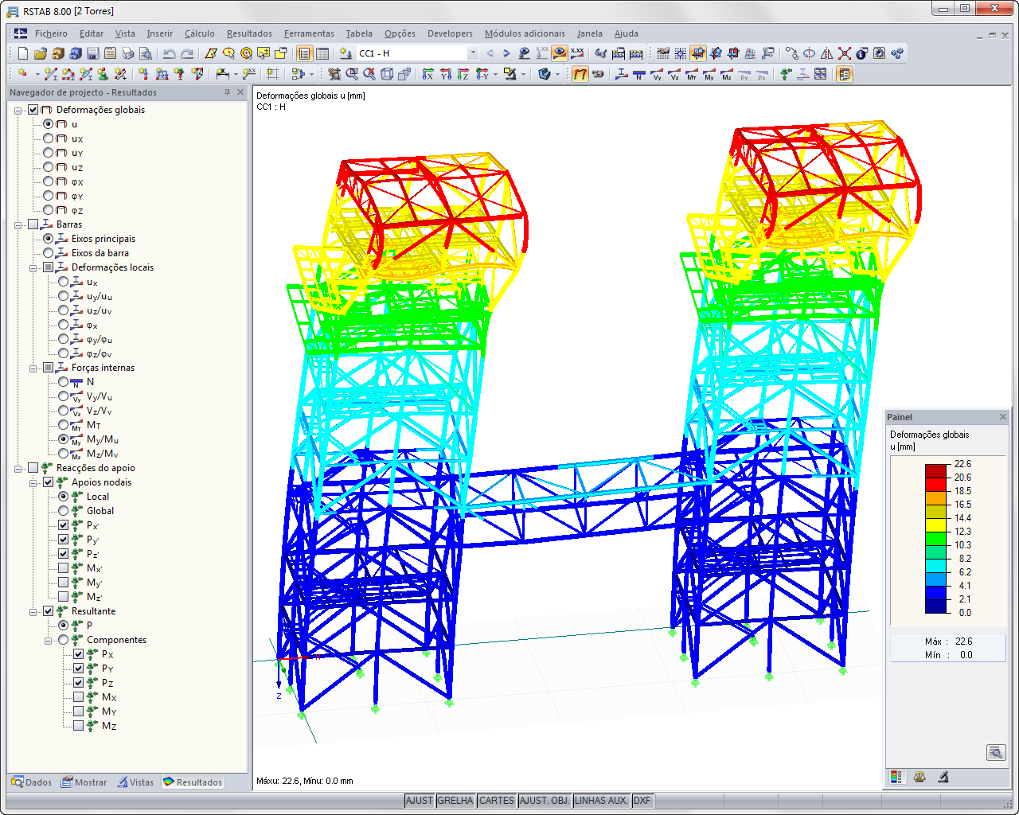Show MT torsional moment toolbar icon
The height and width of the screenshot is (815, 1019).
click(x=692, y=74)
